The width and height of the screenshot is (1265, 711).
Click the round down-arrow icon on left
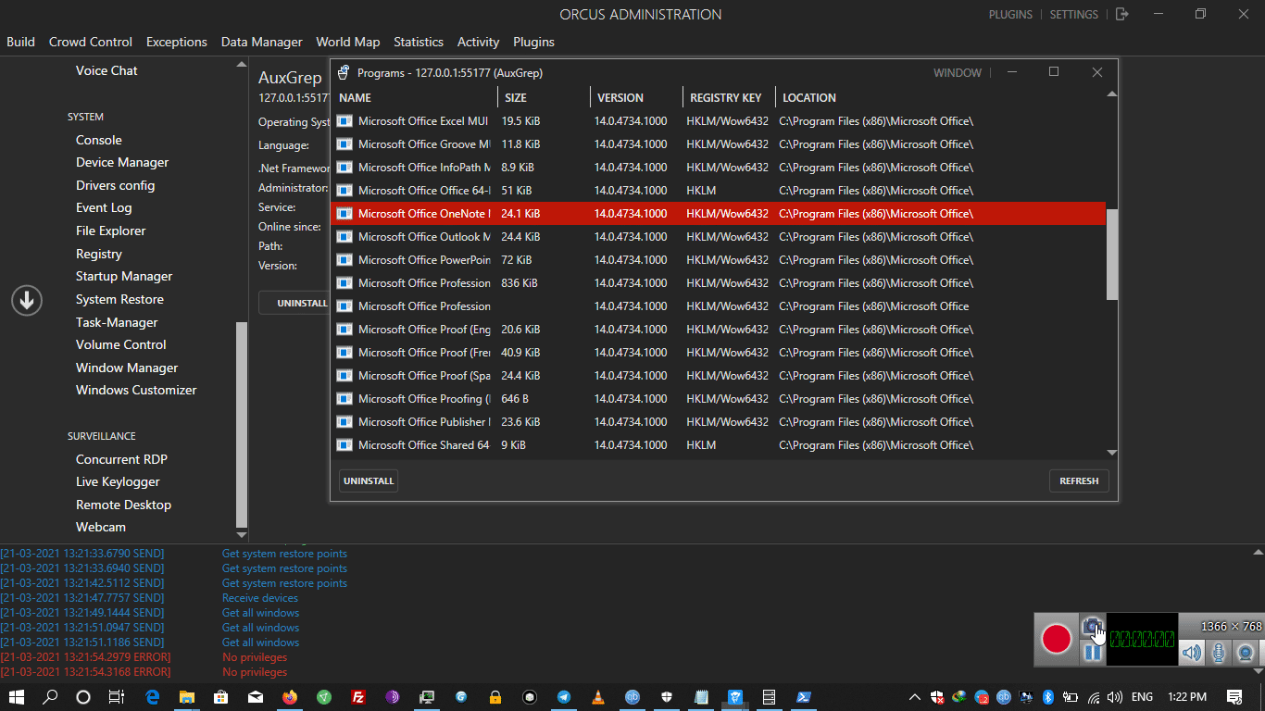27,300
